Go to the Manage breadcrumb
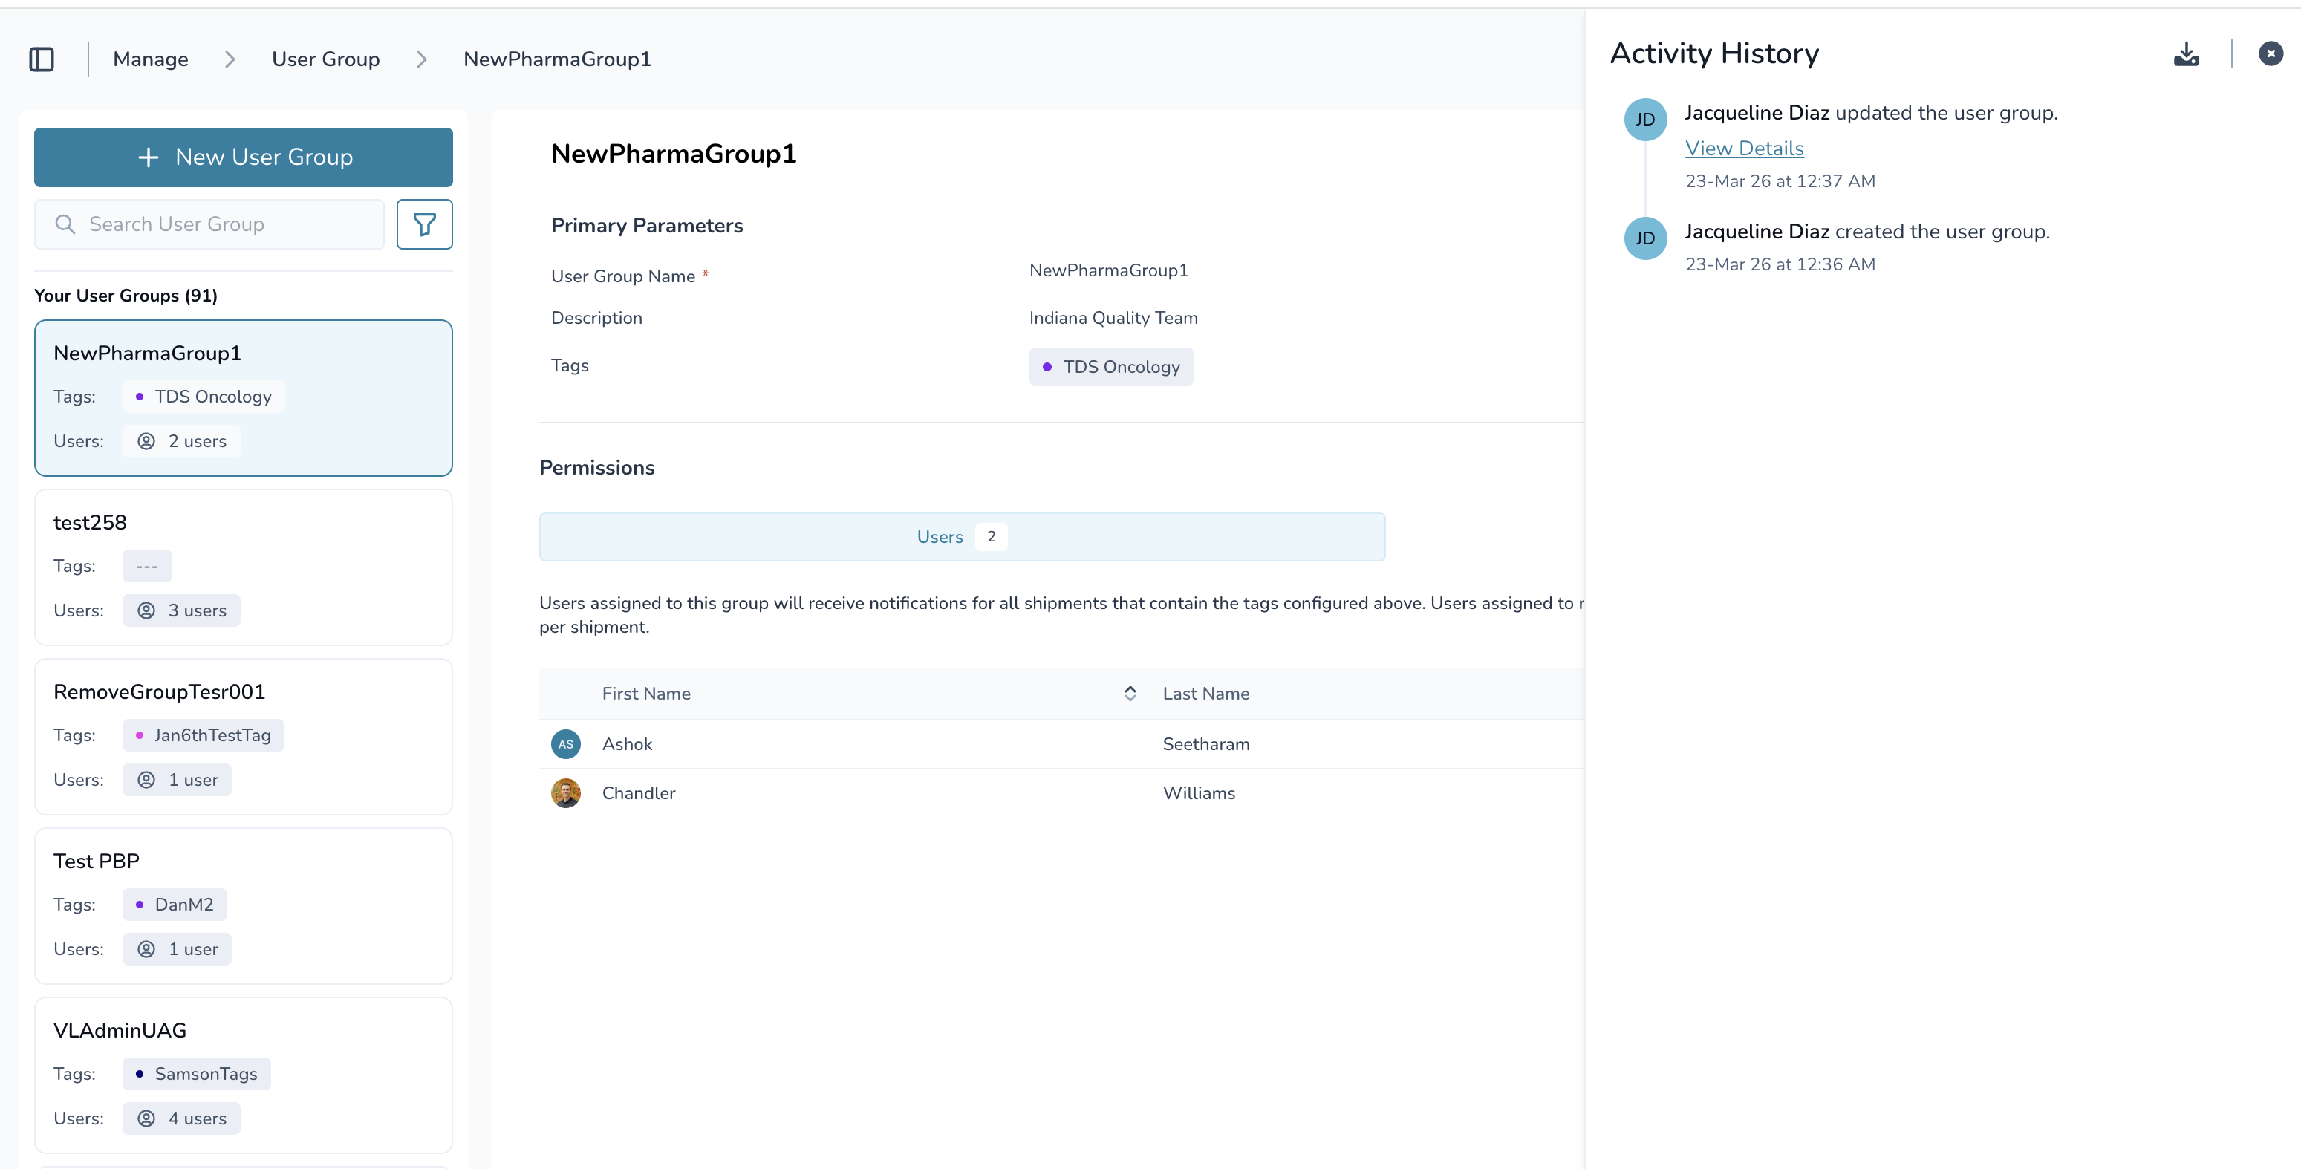 click(x=150, y=59)
